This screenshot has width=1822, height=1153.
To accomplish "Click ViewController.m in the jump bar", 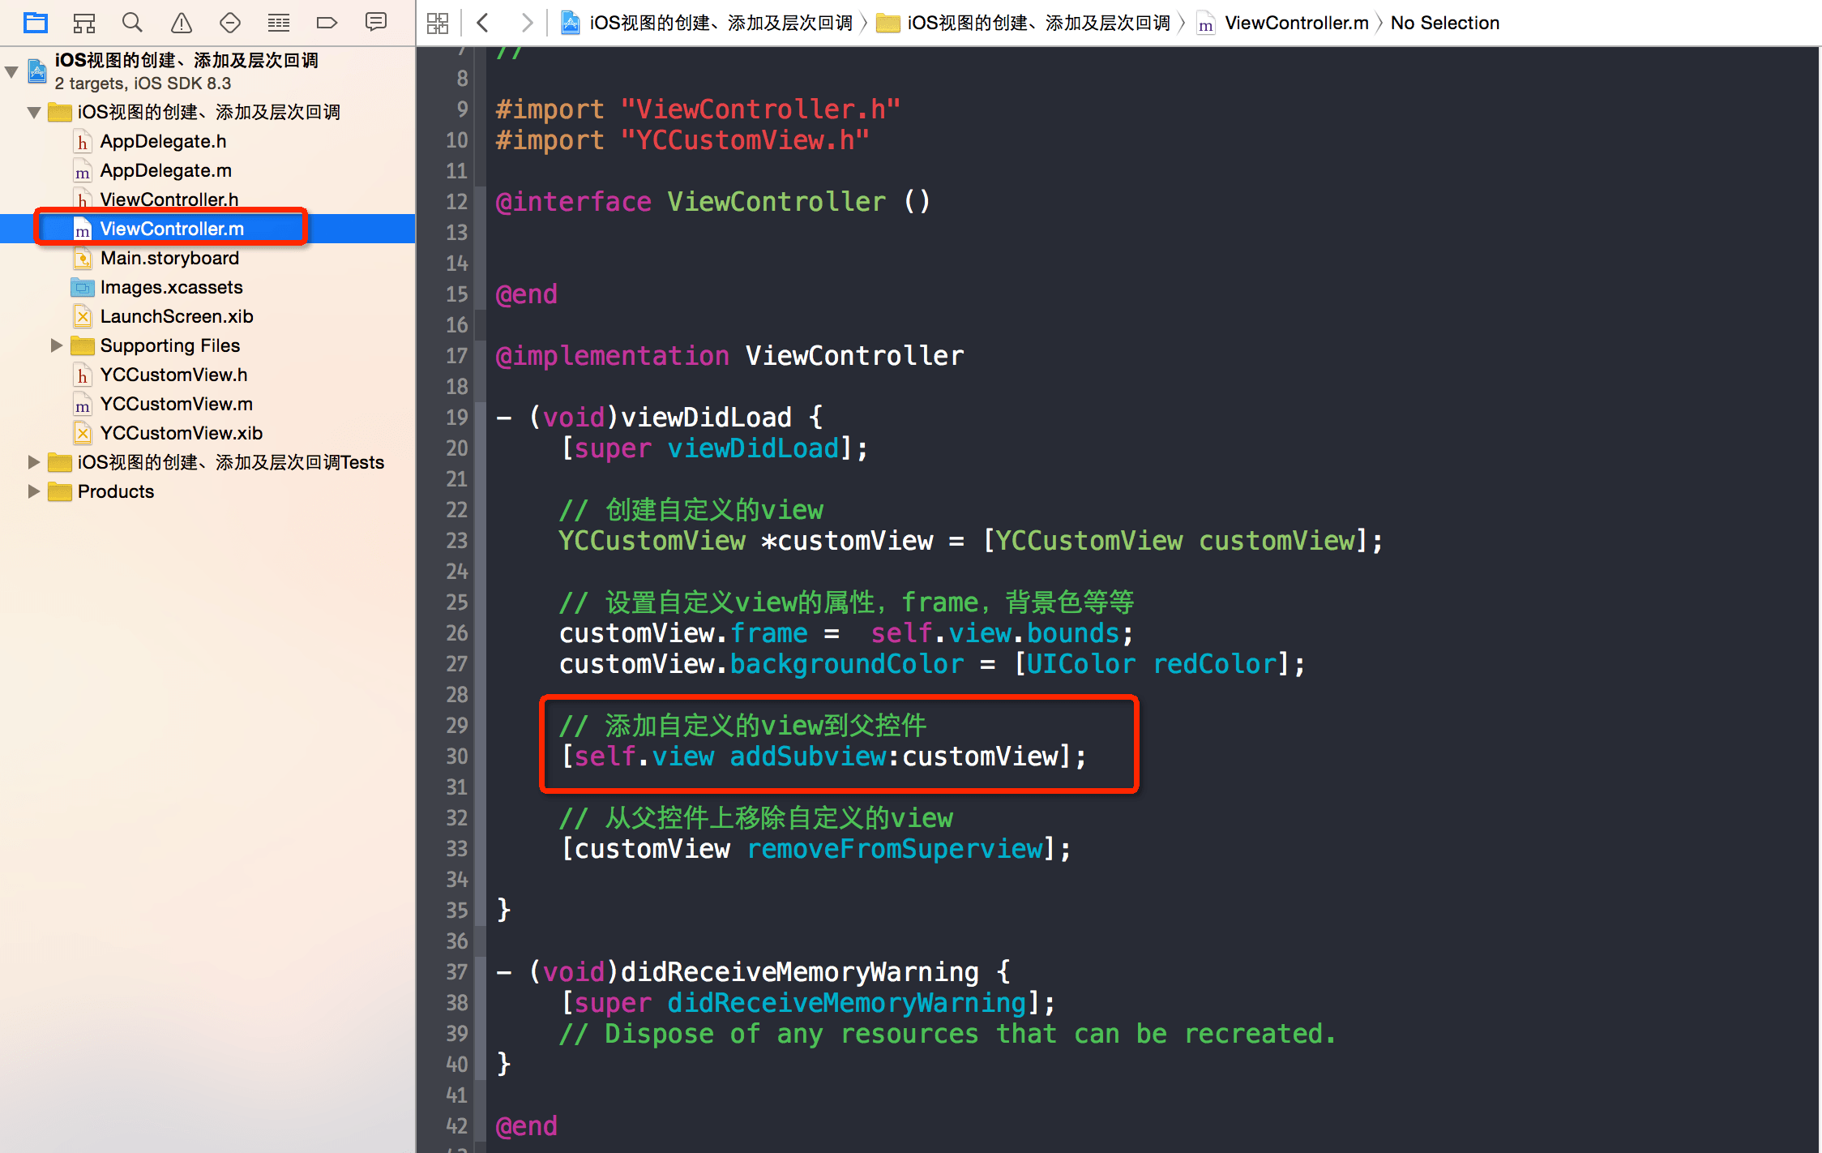I will click(x=1295, y=23).
